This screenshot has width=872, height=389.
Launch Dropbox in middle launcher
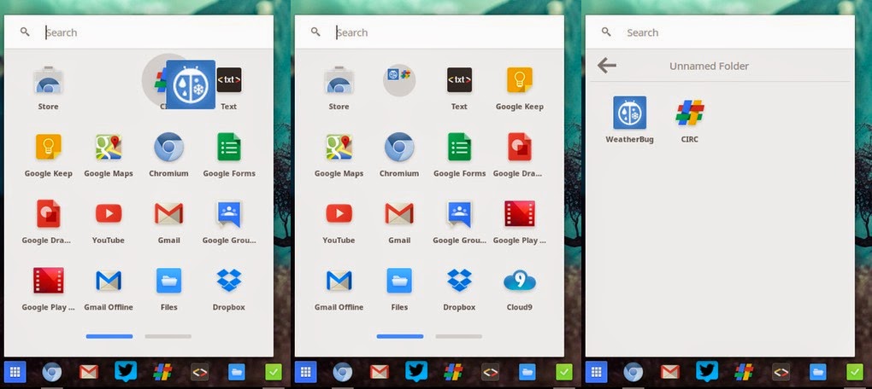tap(459, 280)
